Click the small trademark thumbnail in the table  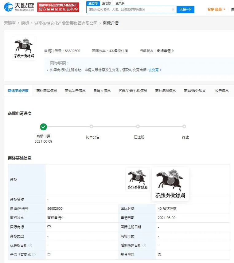137,180
